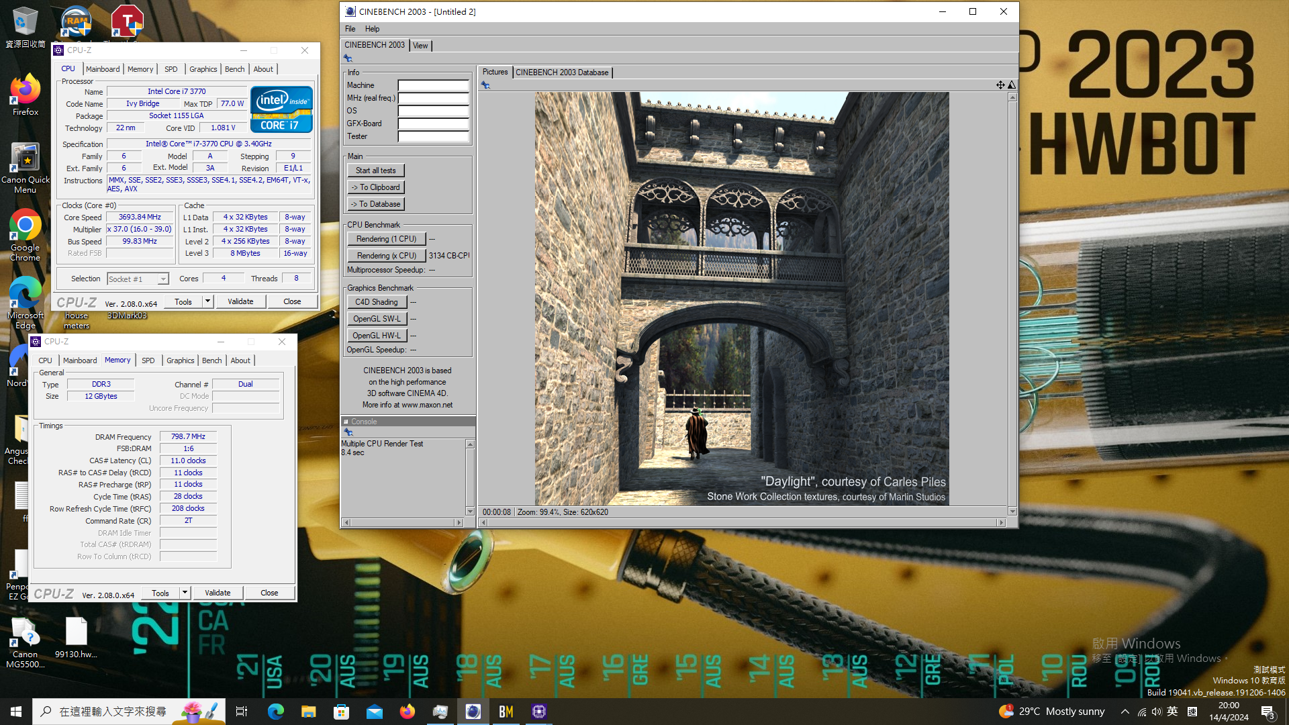Select the Pictures tab
Viewport: 1289px width, 725px height.
click(495, 72)
